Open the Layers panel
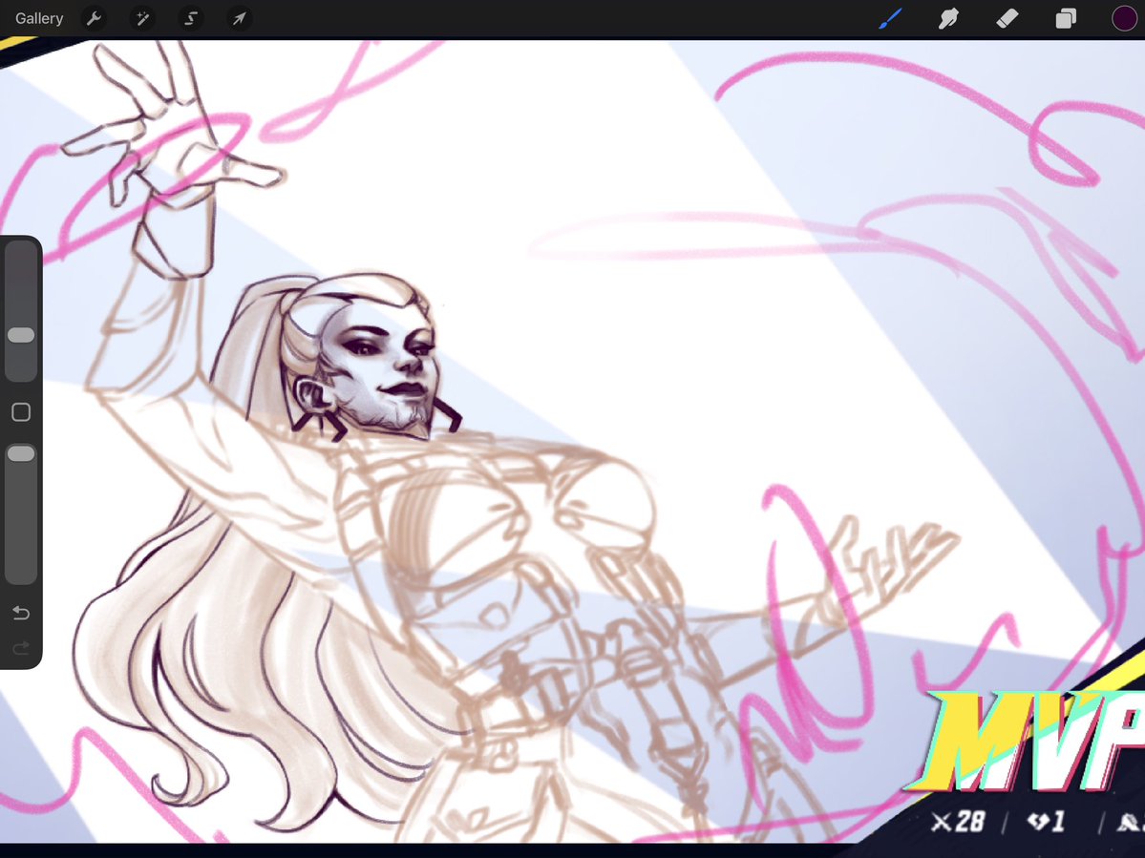1145x858 pixels. [1066, 18]
